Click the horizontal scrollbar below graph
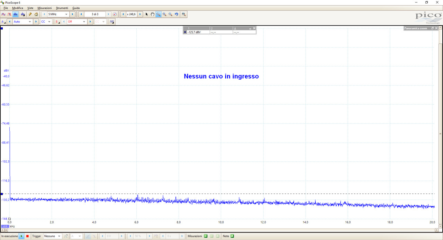Screen dimensions: 443x240 219,229
